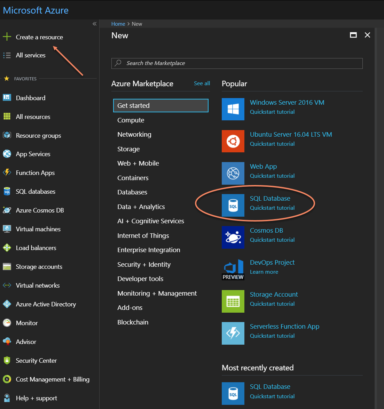384x409 pixels.
Task: Click the Search the Marketplace field
Action: tap(237, 63)
